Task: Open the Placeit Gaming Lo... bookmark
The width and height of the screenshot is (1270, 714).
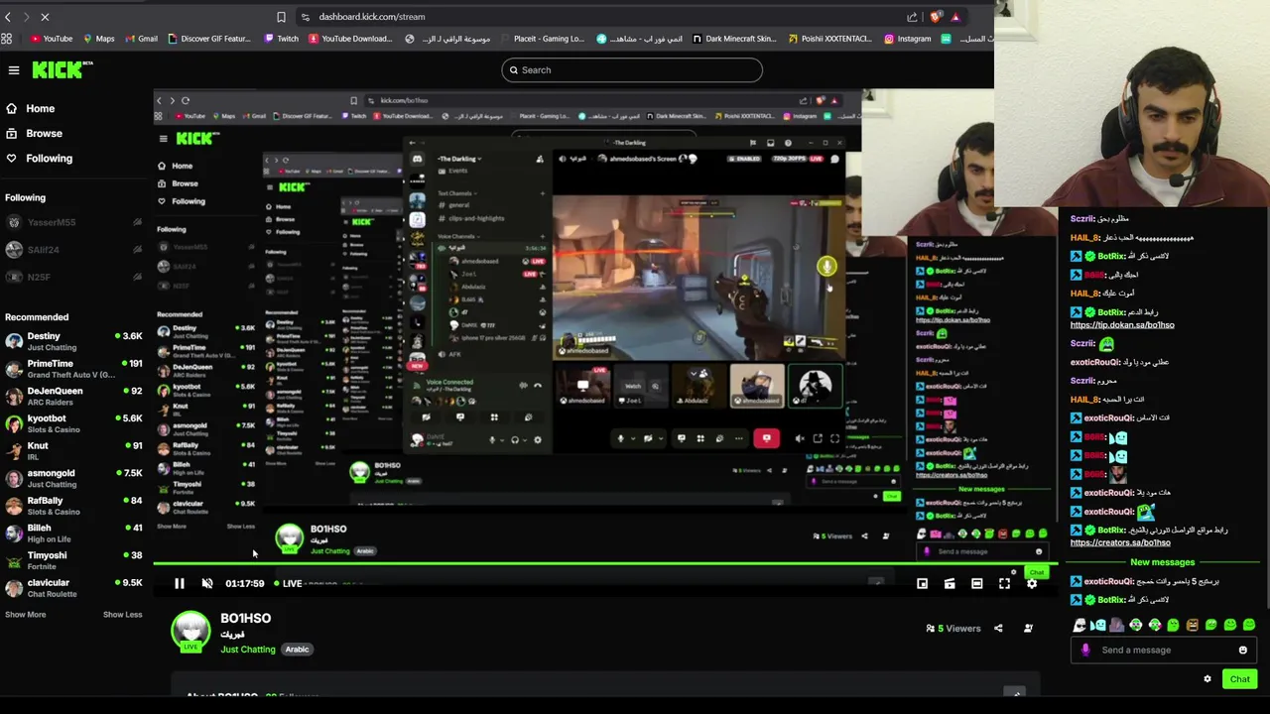Action: (x=542, y=39)
